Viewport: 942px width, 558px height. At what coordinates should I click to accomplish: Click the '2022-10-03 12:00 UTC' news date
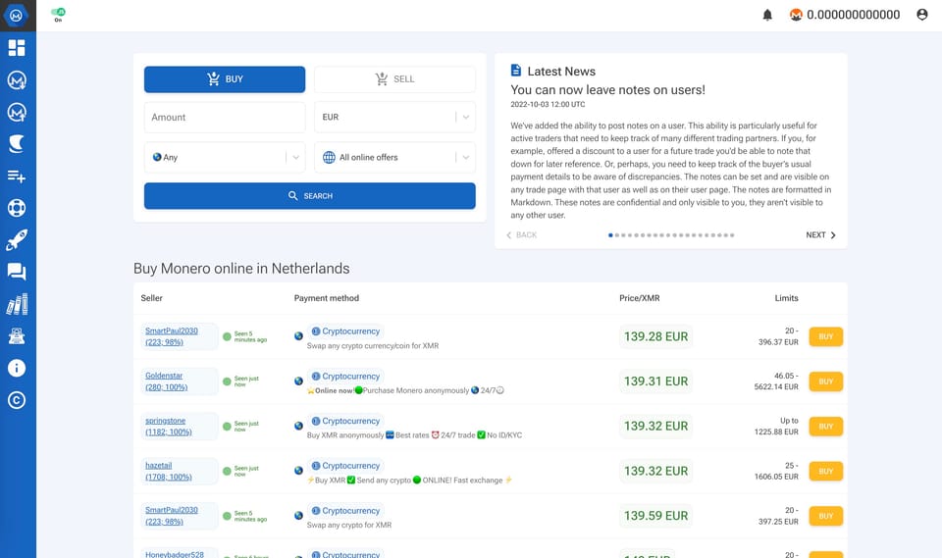548,105
